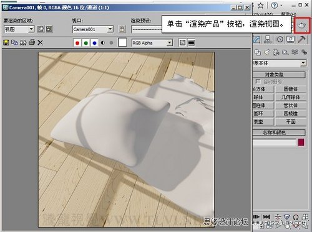Image resolution: width=312 pixels, height=232 pixels.
Task: Save the rendered image with disk icon
Action: tap(6, 43)
